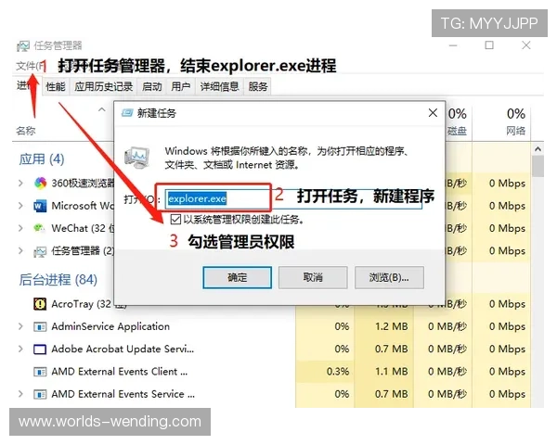Sort by the 名称 column header
557x445 pixels.
[x=26, y=131]
